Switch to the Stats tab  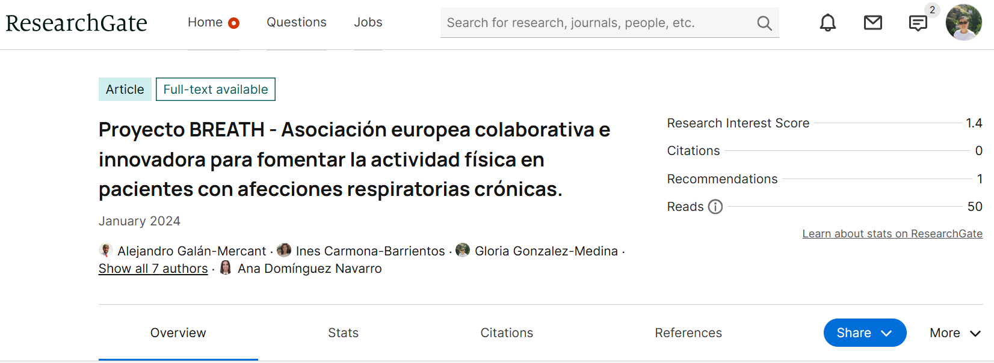[x=343, y=333]
